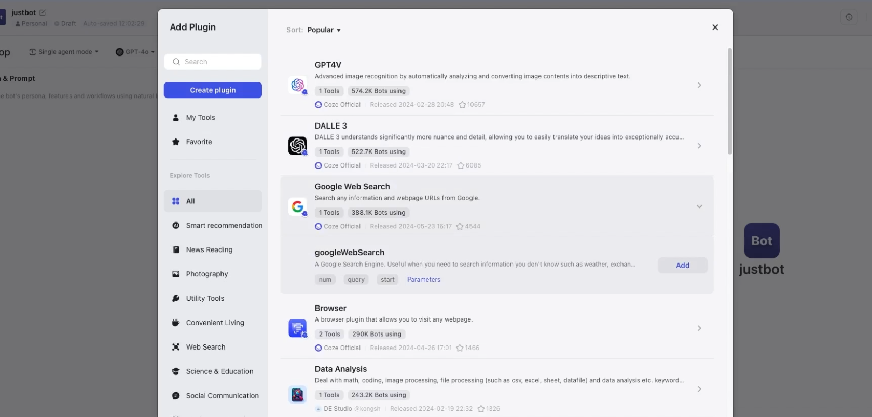
Task: Add the googleWebSearch tool
Action: [x=682, y=266]
